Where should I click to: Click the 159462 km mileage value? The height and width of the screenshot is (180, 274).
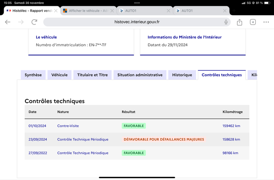(231, 126)
